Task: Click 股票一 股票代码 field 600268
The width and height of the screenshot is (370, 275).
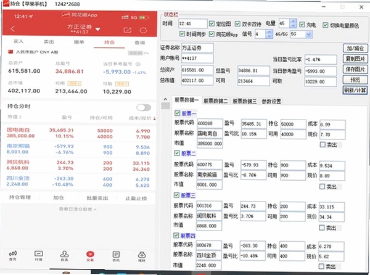Action: click(x=210, y=123)
